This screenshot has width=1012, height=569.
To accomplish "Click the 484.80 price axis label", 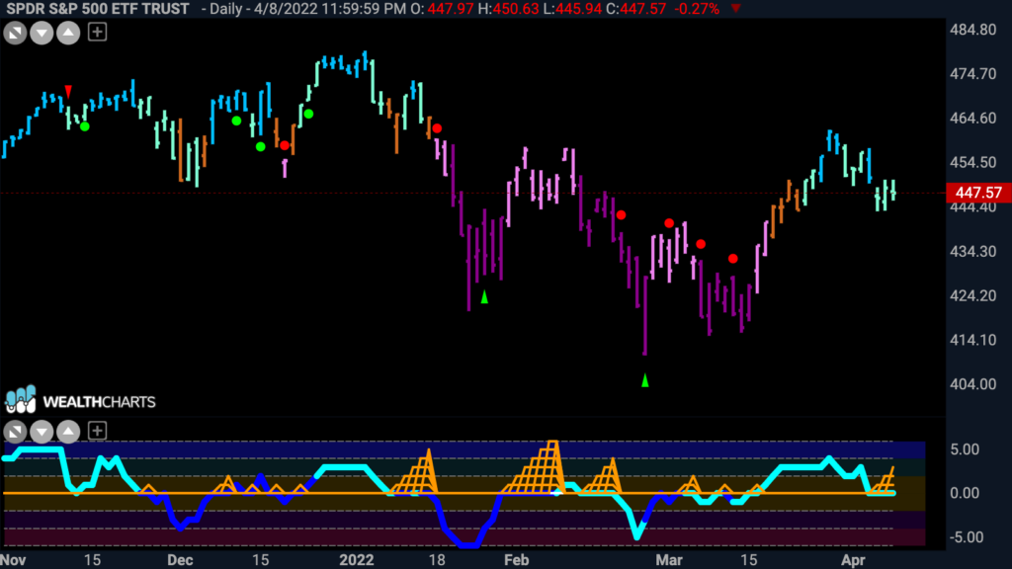I will [972, 30].
